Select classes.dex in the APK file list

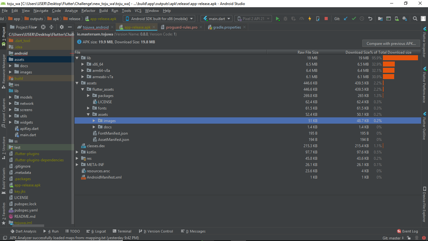click(96, 146)
